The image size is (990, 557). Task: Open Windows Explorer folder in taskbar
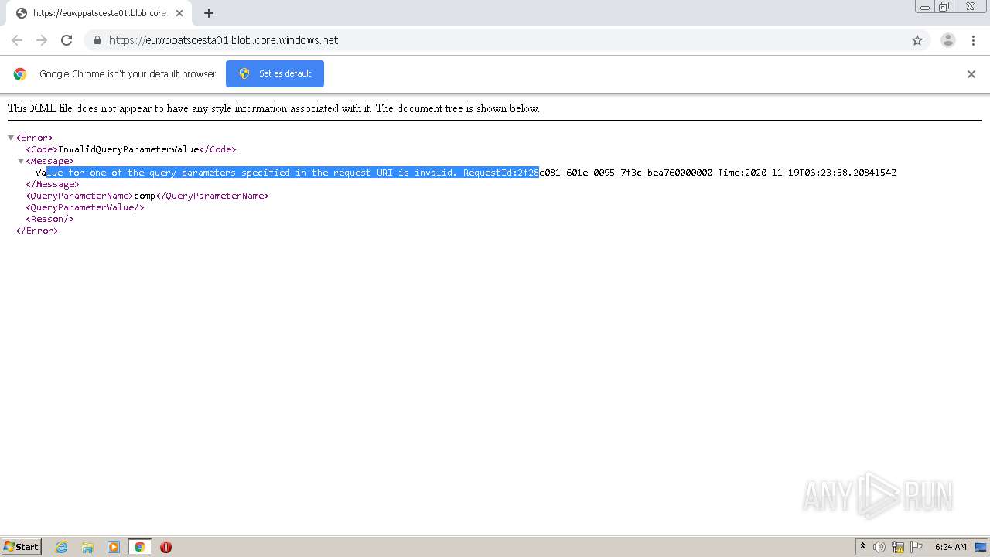[x=87, y=547]
